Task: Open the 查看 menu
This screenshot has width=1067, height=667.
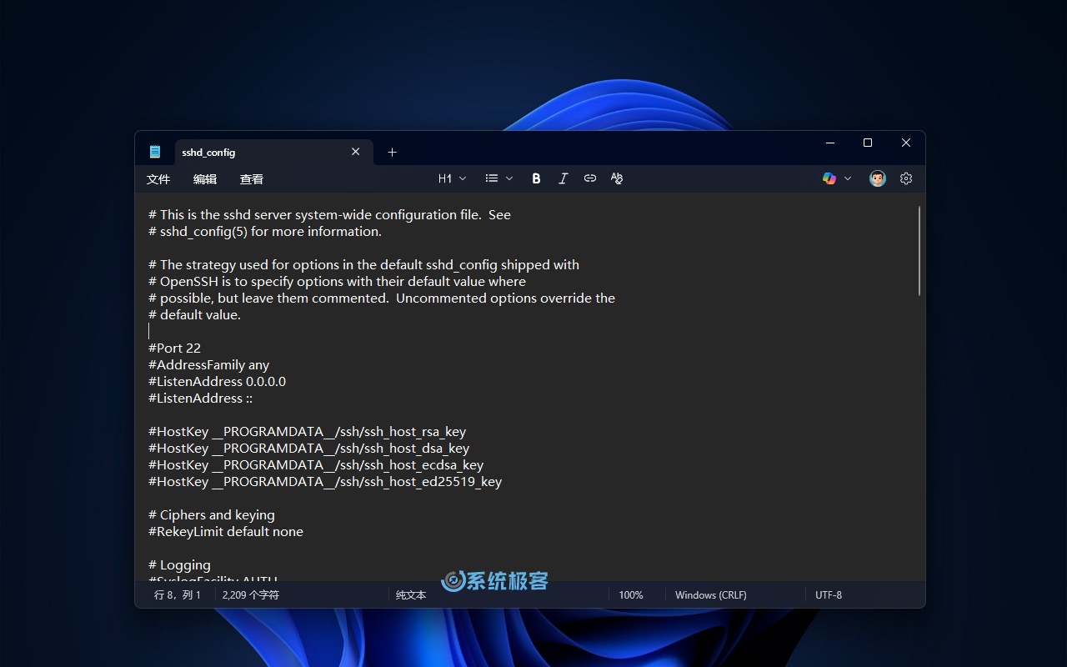Action: (251, 178)
